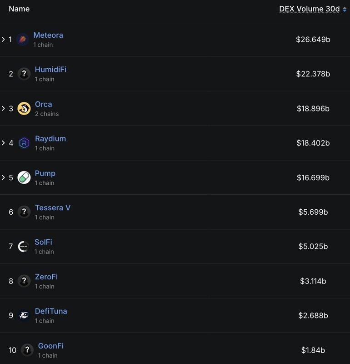Click the DefiTuna fish logo icon

[24, 315]
